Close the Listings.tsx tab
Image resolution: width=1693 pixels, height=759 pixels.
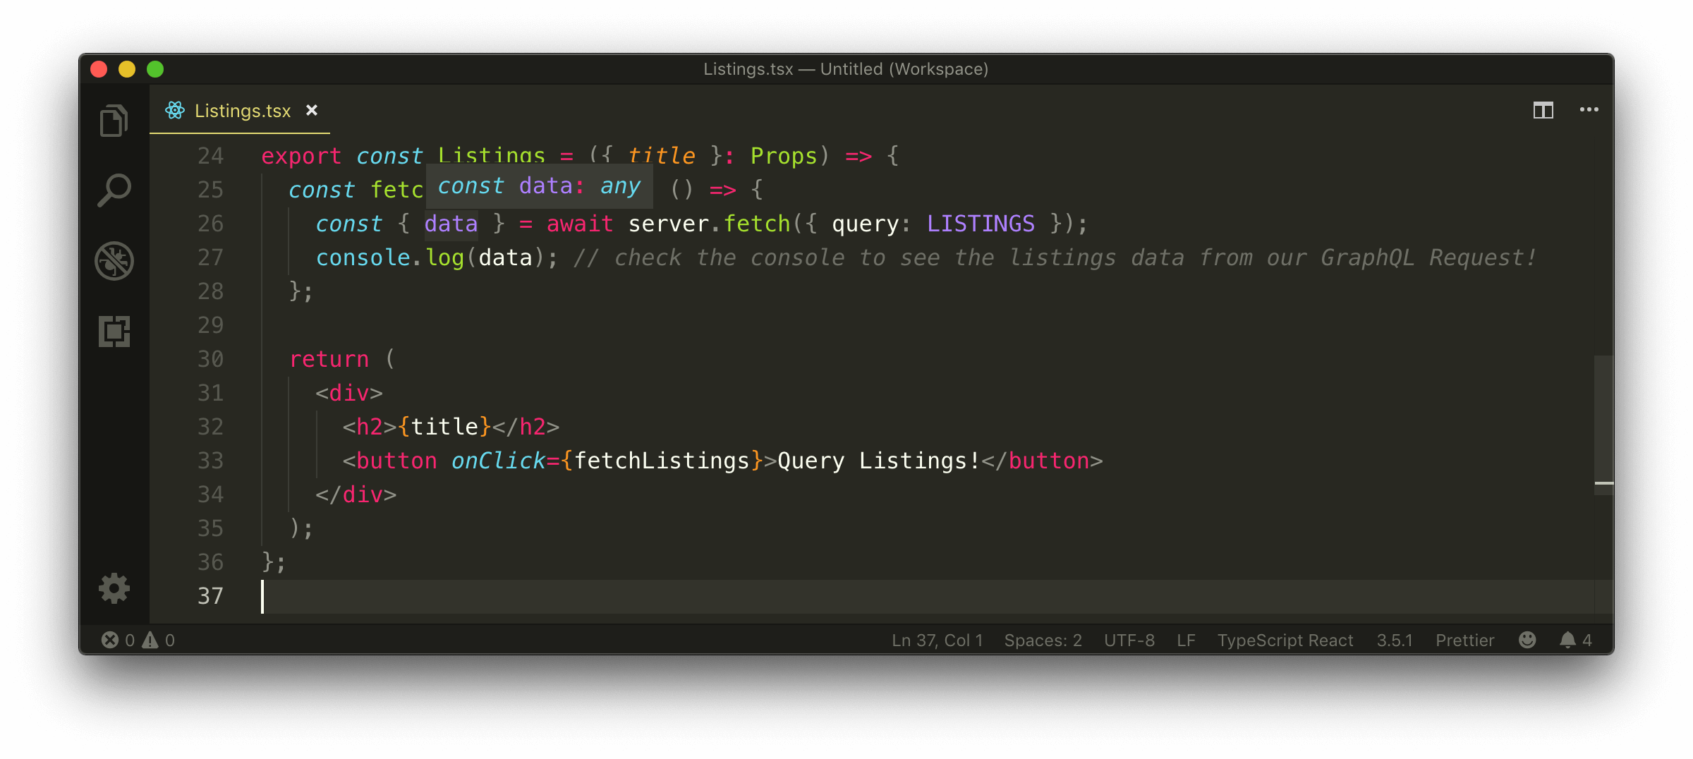click(312, 111)
